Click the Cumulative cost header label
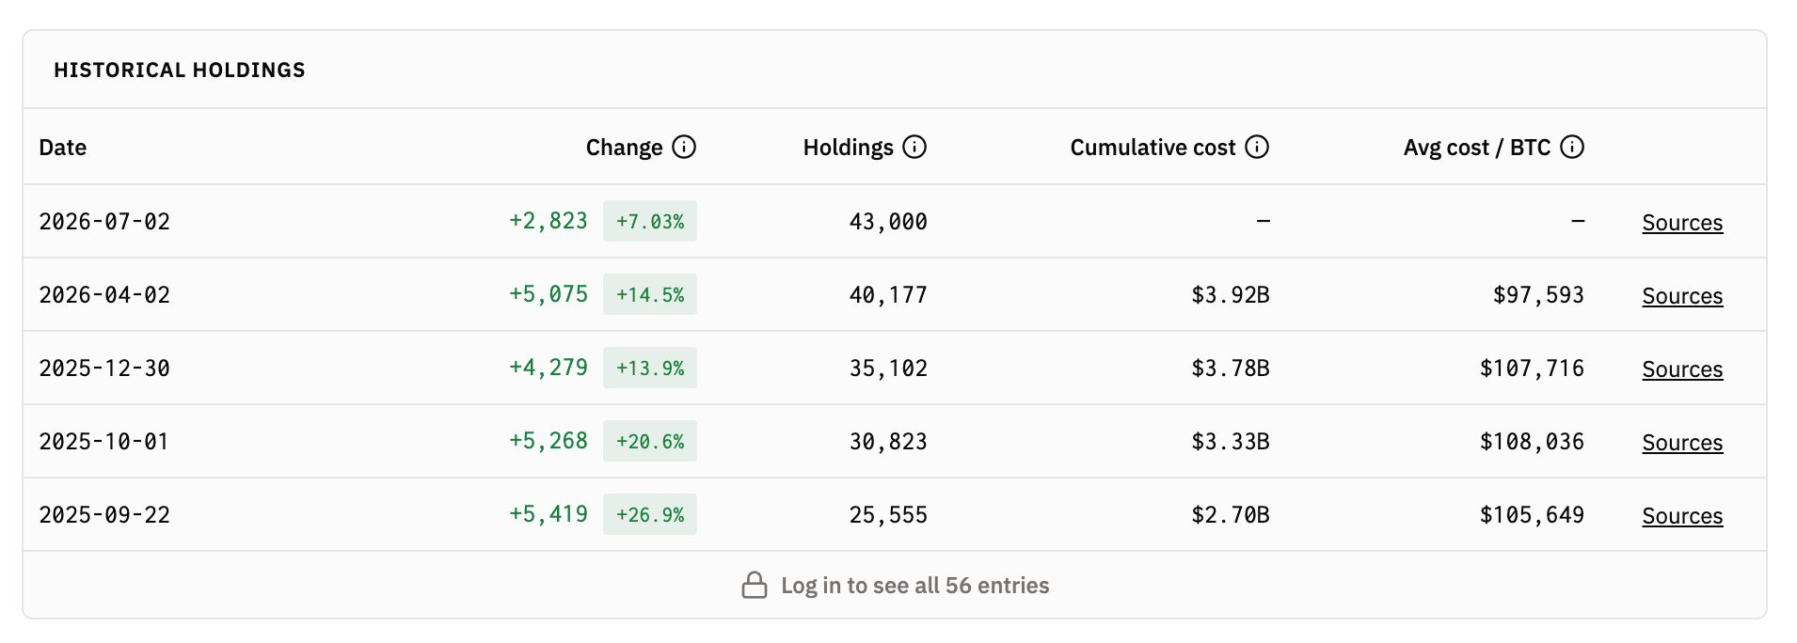The image size is (1797, 643). coord(1153,148)
